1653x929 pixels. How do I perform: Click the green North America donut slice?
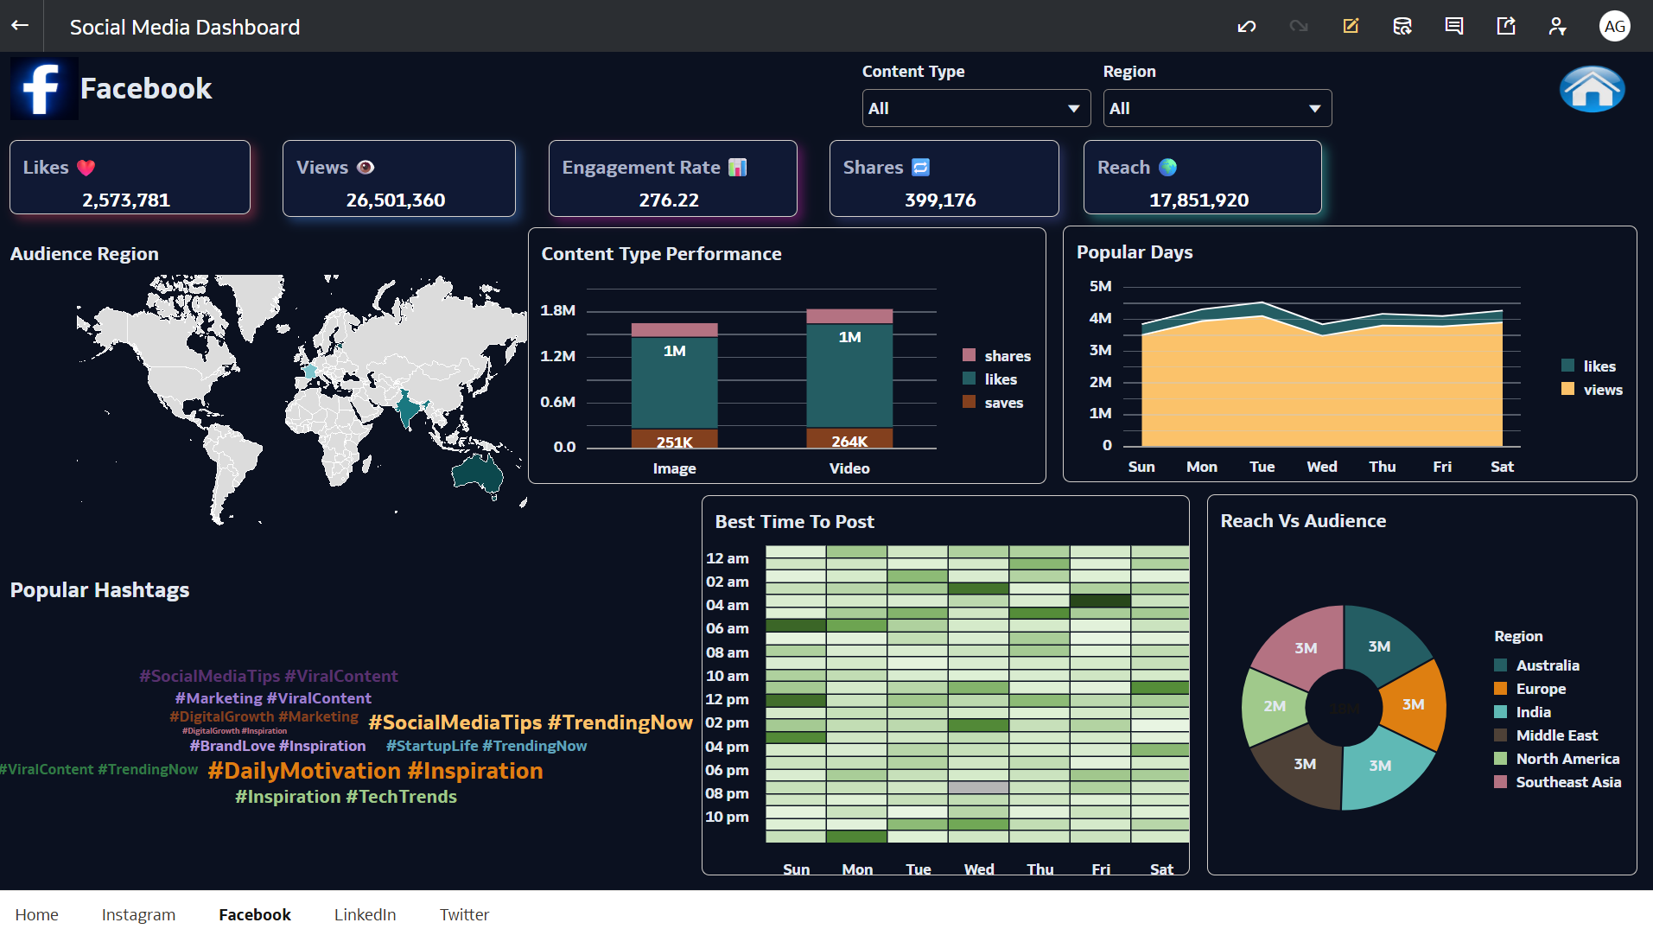click(x=1274, y=705)
